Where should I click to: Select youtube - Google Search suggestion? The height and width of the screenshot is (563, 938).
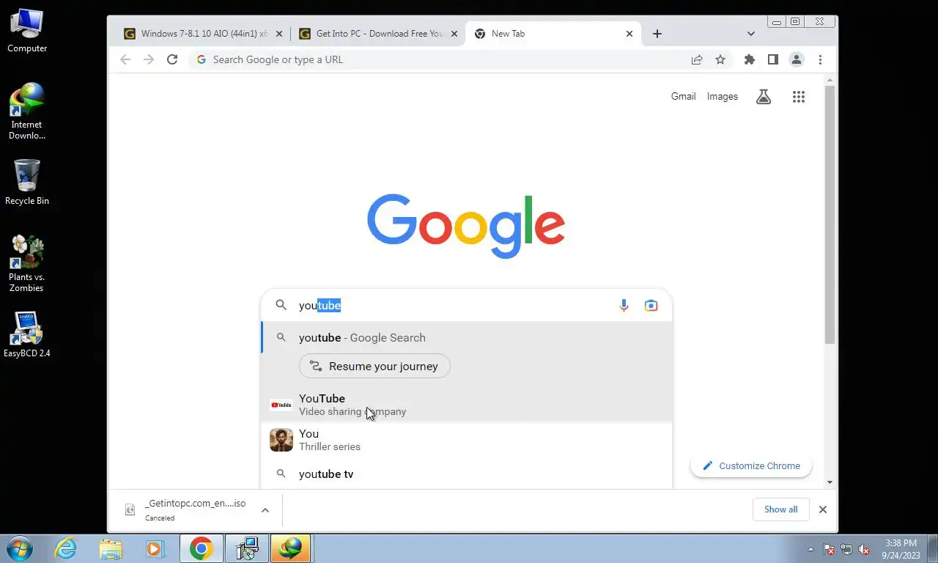click(x=467, y=338)
